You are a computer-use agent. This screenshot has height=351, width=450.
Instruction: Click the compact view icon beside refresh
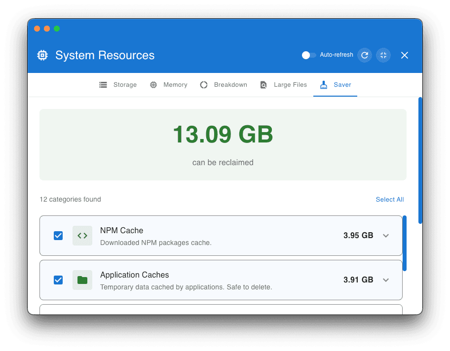point(383,55)
